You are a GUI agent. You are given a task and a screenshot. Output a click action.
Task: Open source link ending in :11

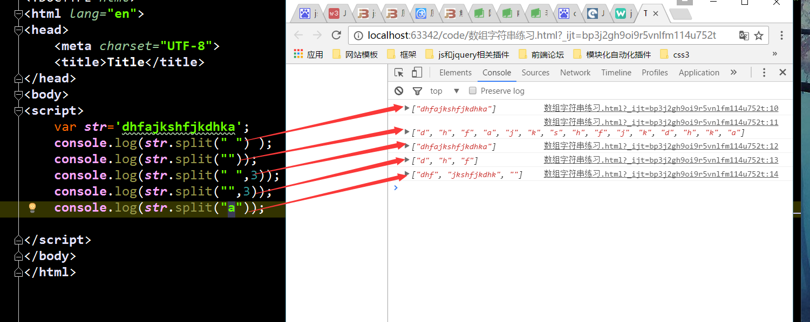click(x=661, y=122)
